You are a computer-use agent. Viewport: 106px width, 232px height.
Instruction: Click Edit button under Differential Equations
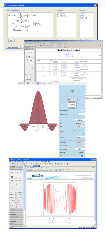click(x=11, y=40)
